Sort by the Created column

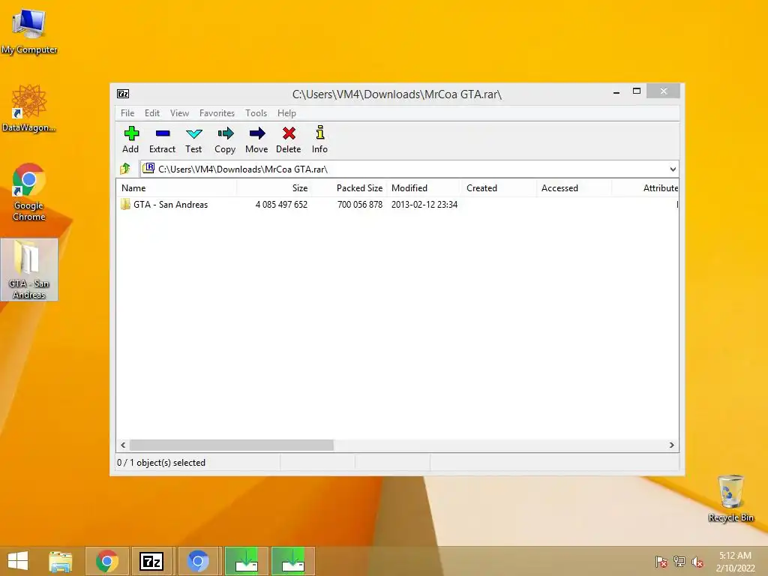pyautogui.click(x=499, y=188)
